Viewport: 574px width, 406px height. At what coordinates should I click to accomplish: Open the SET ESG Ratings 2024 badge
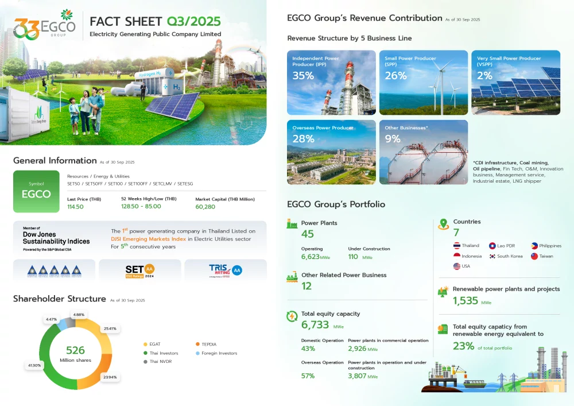click(139, 270)
